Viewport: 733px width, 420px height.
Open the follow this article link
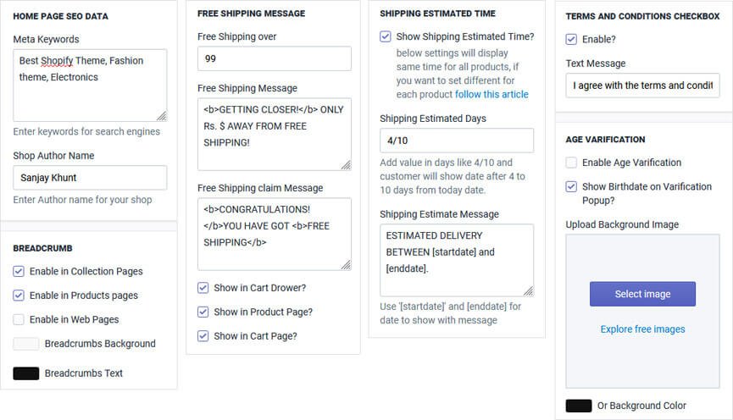pos(491,94)
